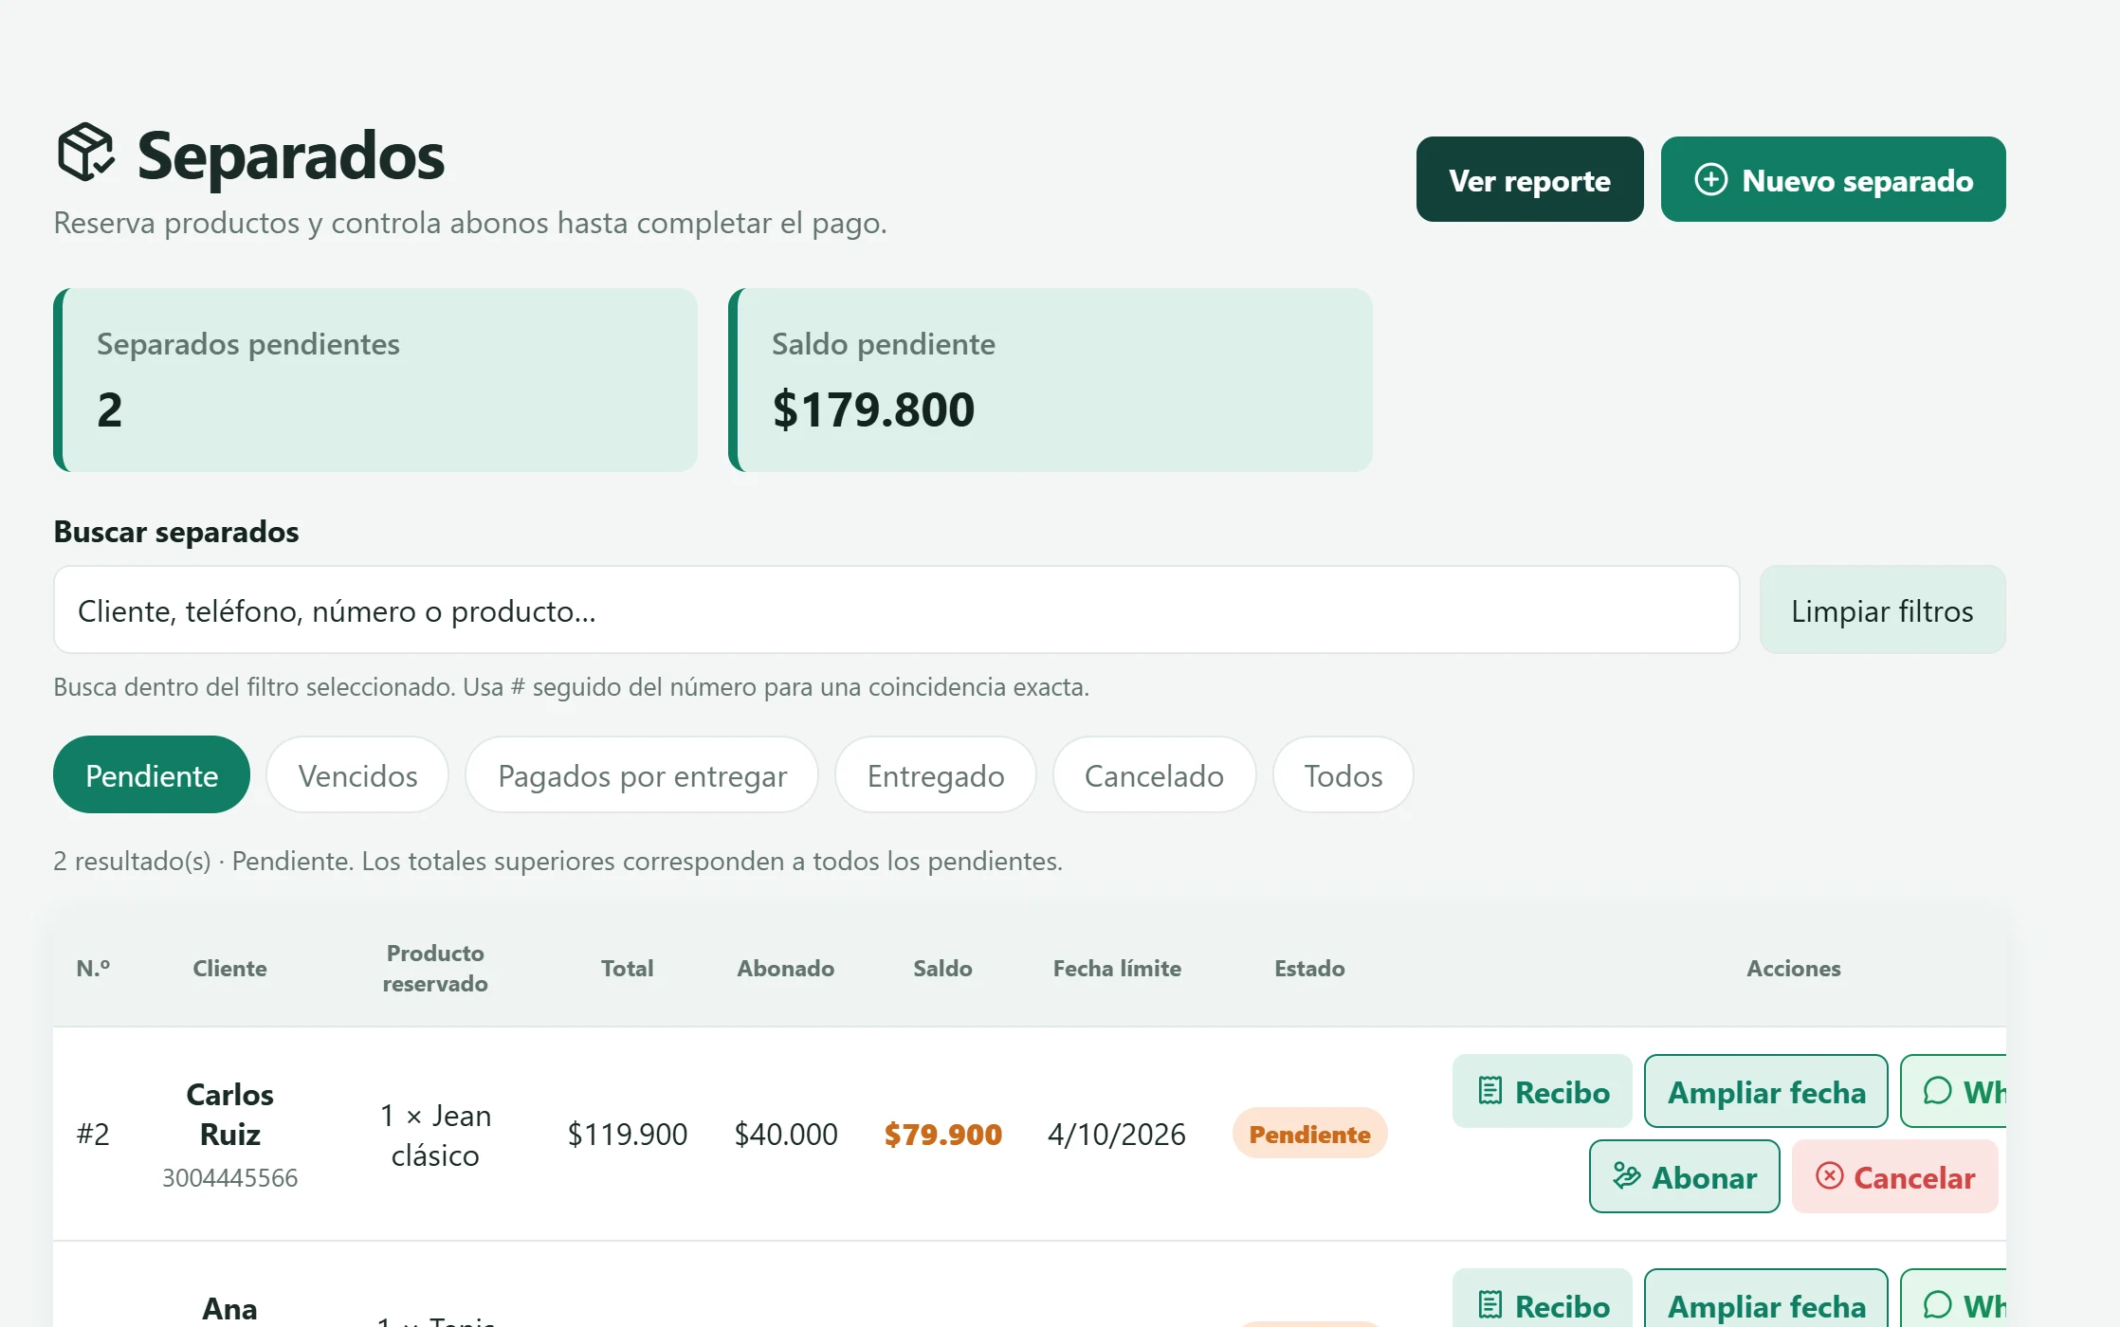Focus the Buscar separados search field
Screen dimensions: 2120x1327
point(896,610)
